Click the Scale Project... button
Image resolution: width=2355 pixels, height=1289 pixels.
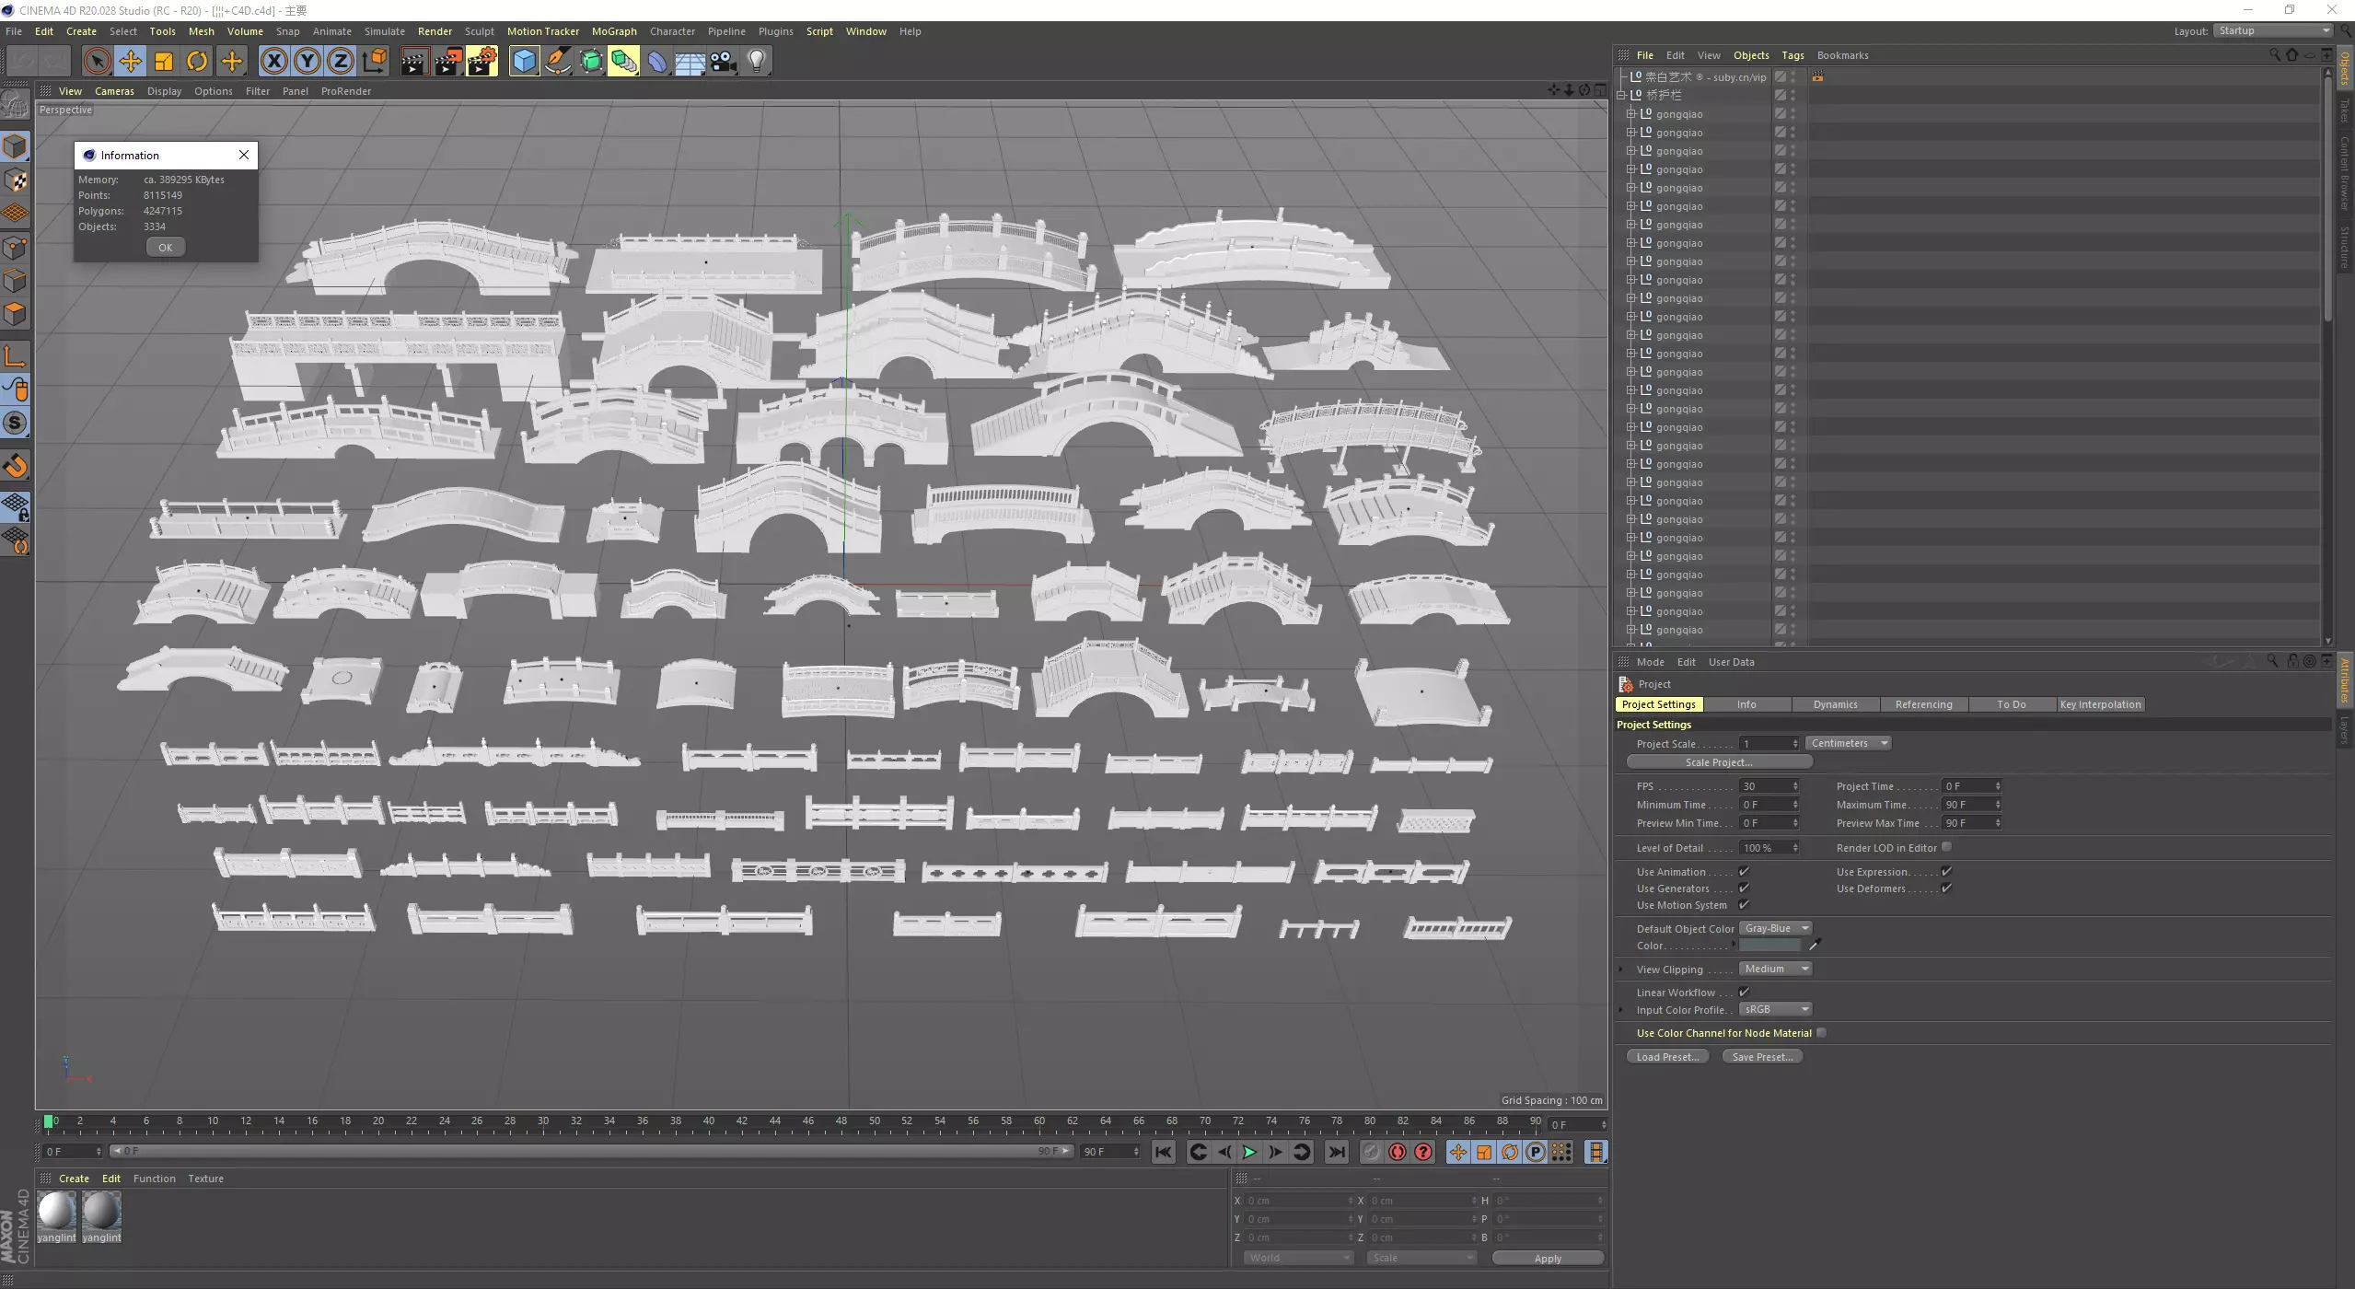point(1718,762)
